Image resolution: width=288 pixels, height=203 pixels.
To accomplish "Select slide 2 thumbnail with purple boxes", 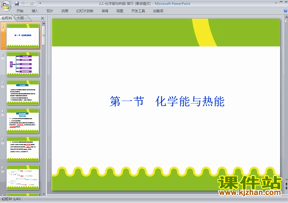I will click(x=23, y=64).
